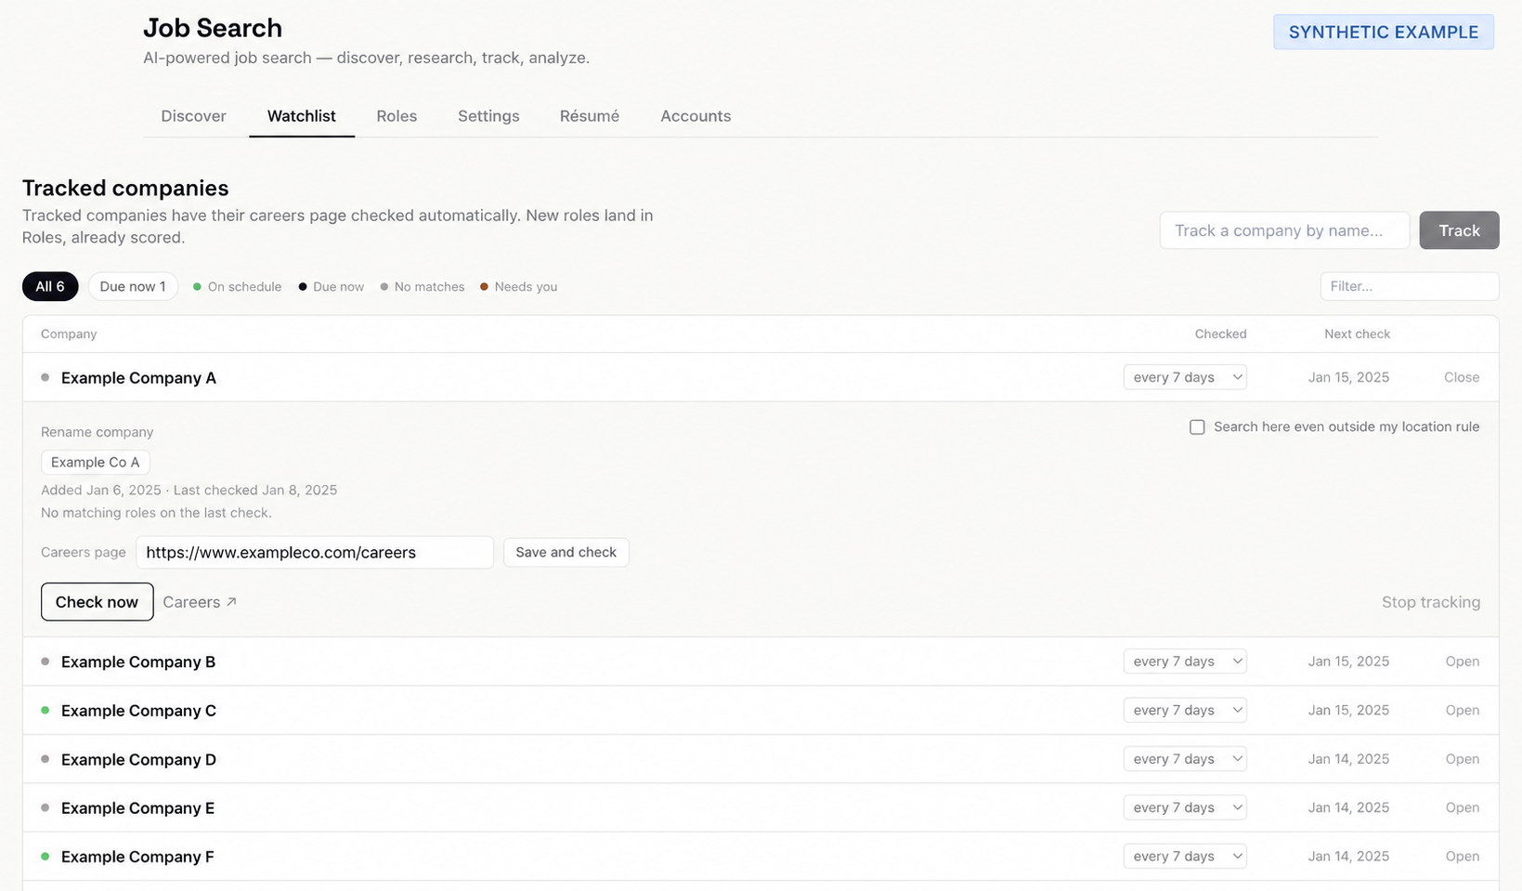Image resolution: width=1522 pixels, height=891 pixels.
Task: Open Example Company B check frequency dropdown
Action: click(x=1185, y=662)
